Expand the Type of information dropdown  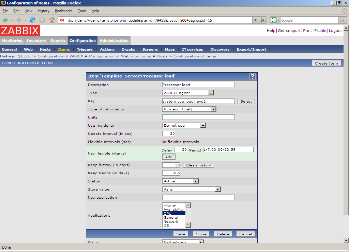coord(189,109)
